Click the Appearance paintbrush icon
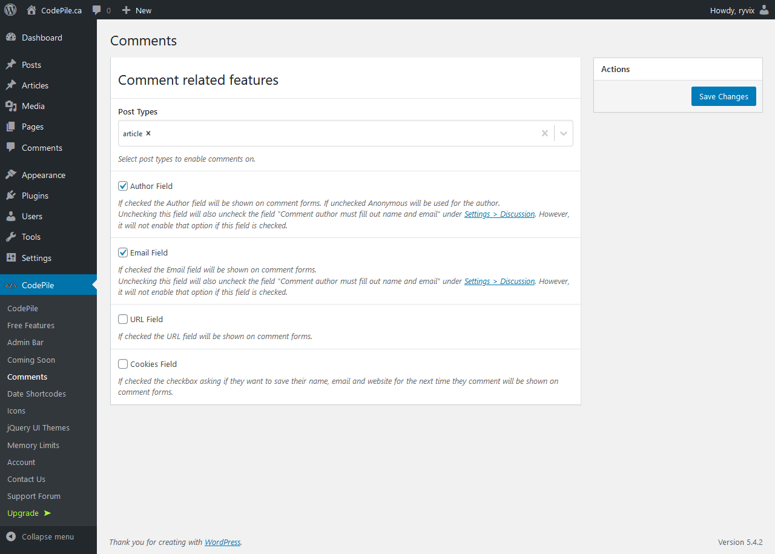 point(11,175)
